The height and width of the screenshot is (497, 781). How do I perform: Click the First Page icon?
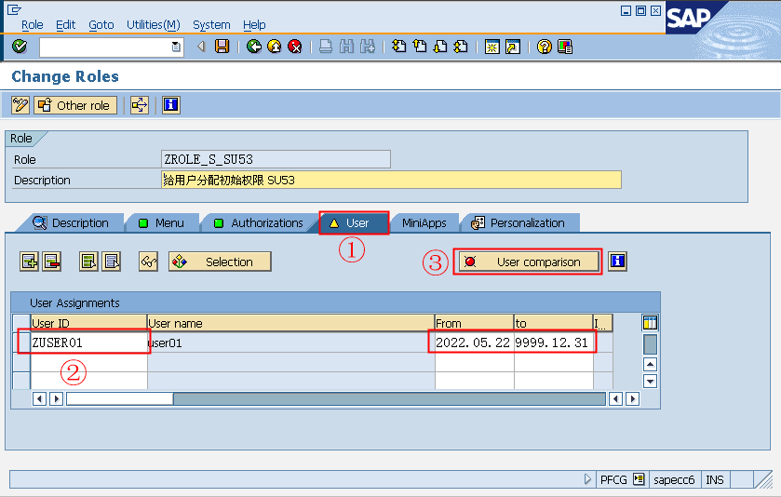(399, 47)
